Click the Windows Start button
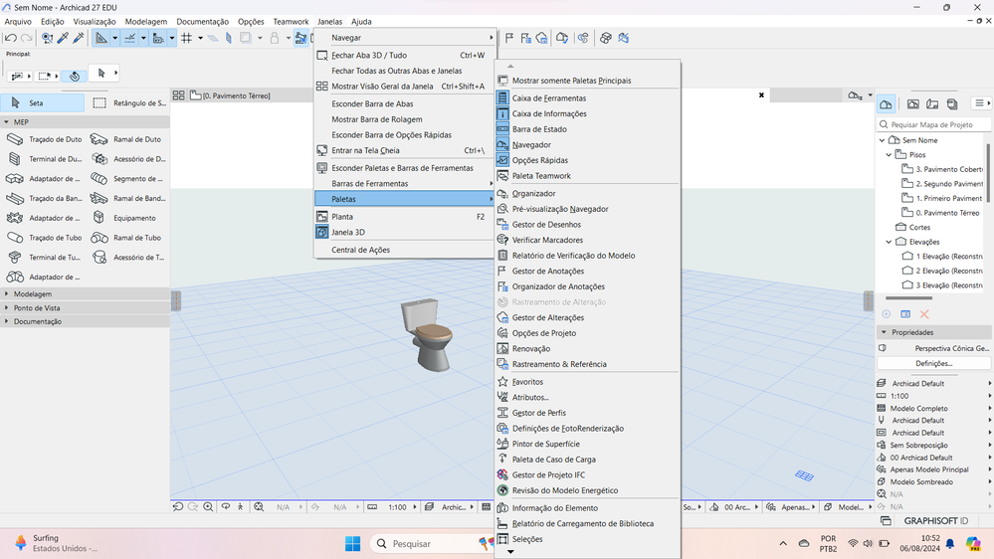Screen dimensions: 994x559 click(x=352, y=544)
